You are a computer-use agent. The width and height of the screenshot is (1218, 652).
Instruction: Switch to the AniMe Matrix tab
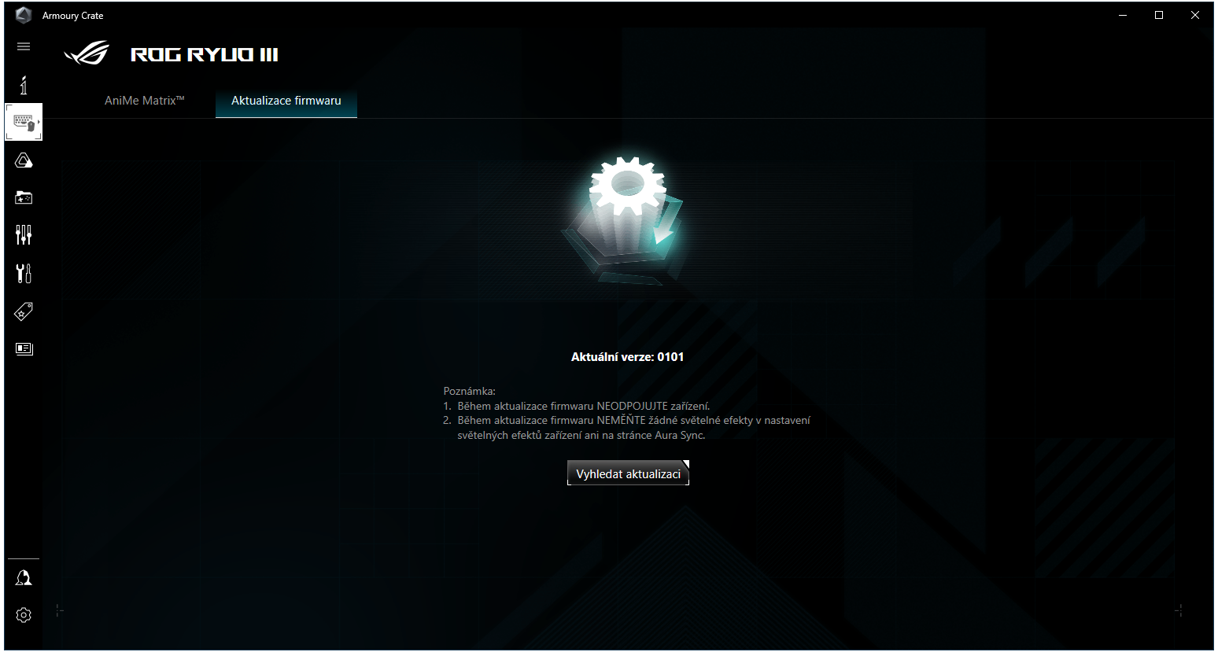point(144,101)
